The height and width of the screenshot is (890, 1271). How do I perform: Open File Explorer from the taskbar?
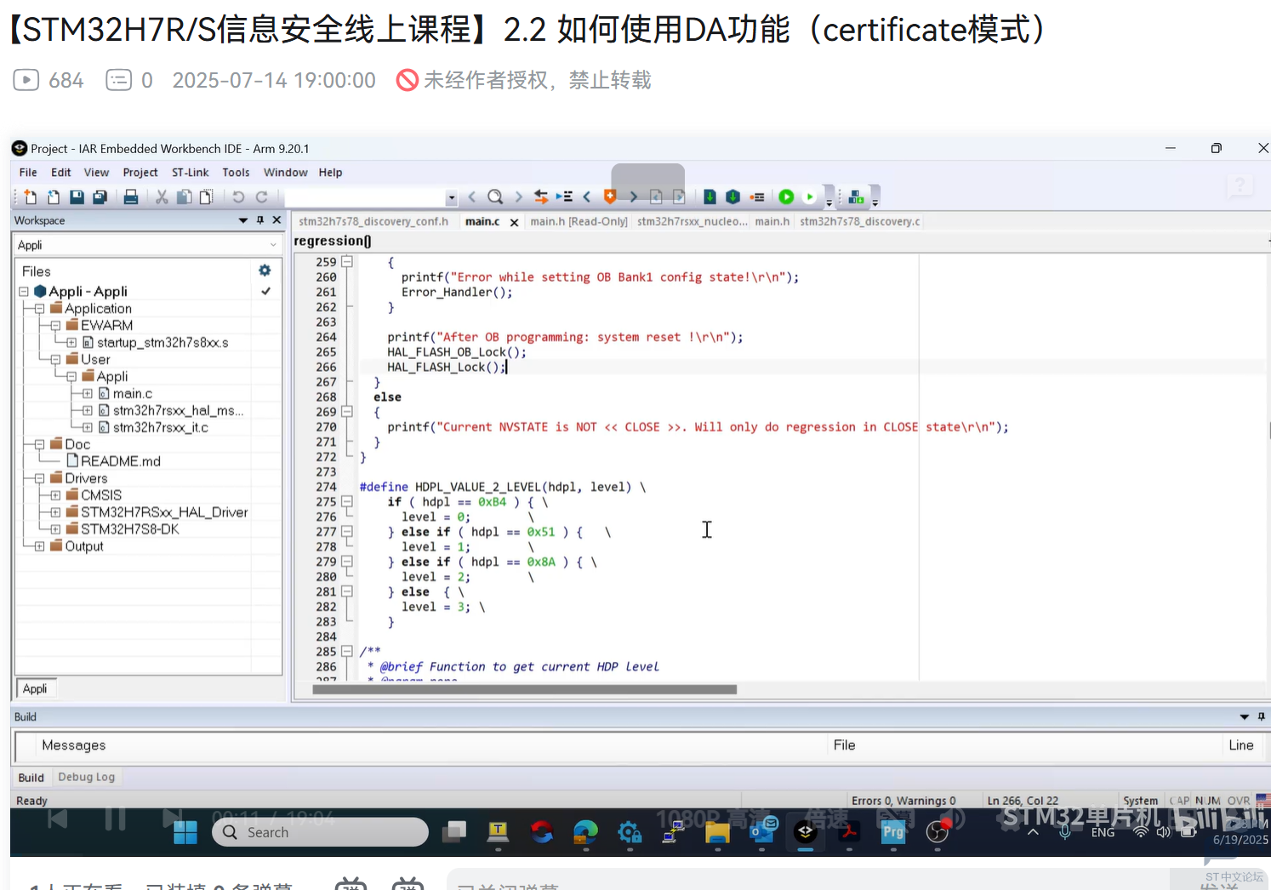tap(717, 832)
